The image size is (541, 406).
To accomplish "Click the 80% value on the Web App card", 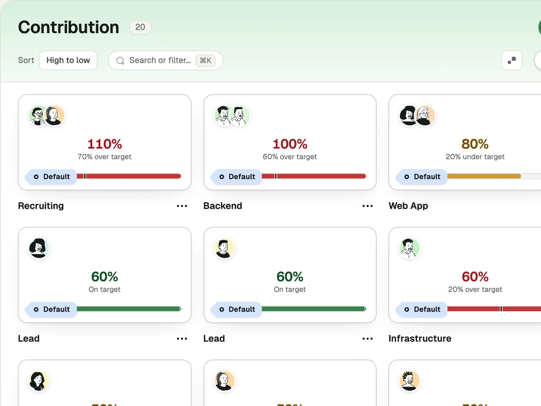I will tap(475, 144).
